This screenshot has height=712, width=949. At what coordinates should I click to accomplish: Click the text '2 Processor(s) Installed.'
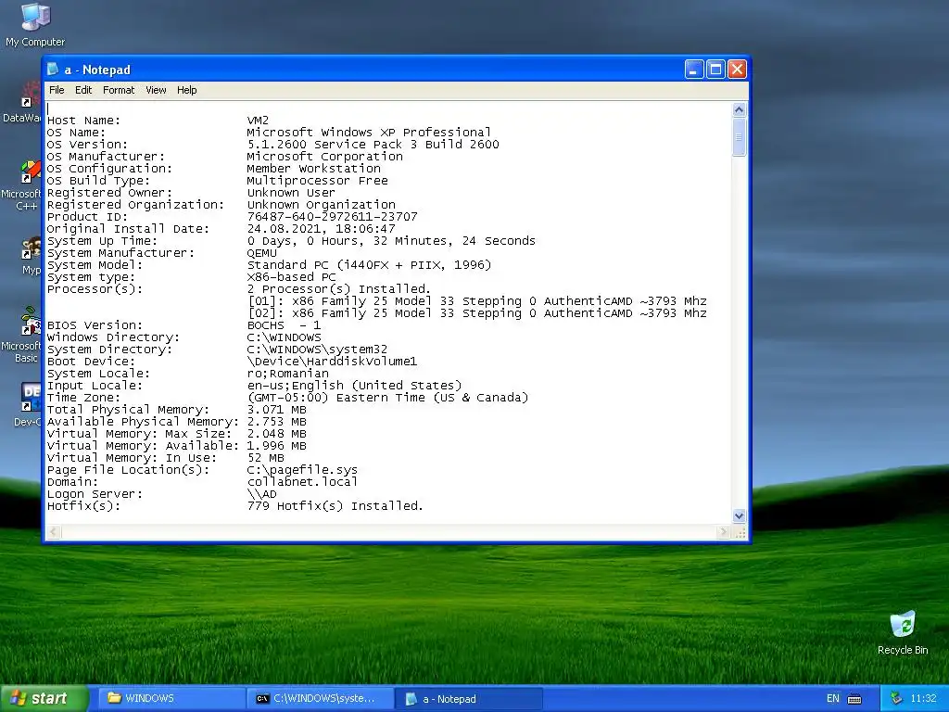click(339, 289)
